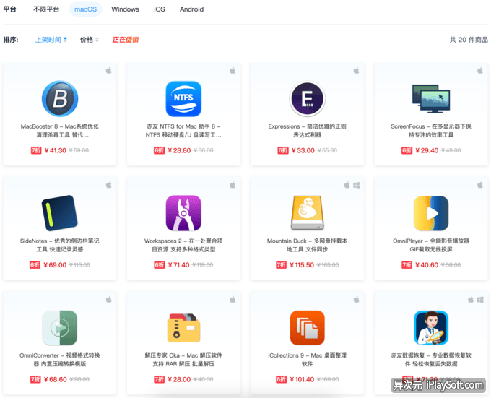Click the 8折 badge on NTFS助手 card

click(x=159, y=150)
